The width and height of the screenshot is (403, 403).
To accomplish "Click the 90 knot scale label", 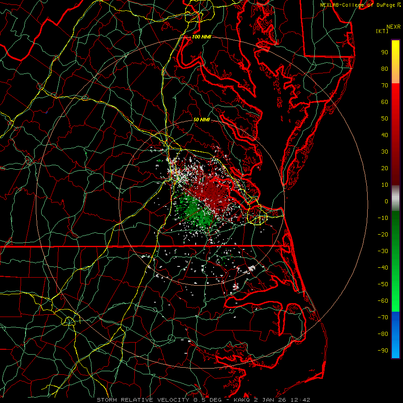I will pyautogui.click(x=385, y=52).
